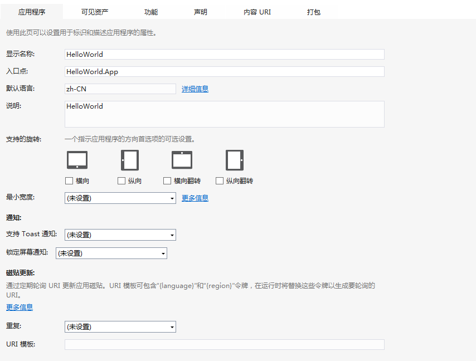Click the landscape orientation device icon
Image resolution: width=476 pixels, height=361 pixels.
[x=77, y=159]
